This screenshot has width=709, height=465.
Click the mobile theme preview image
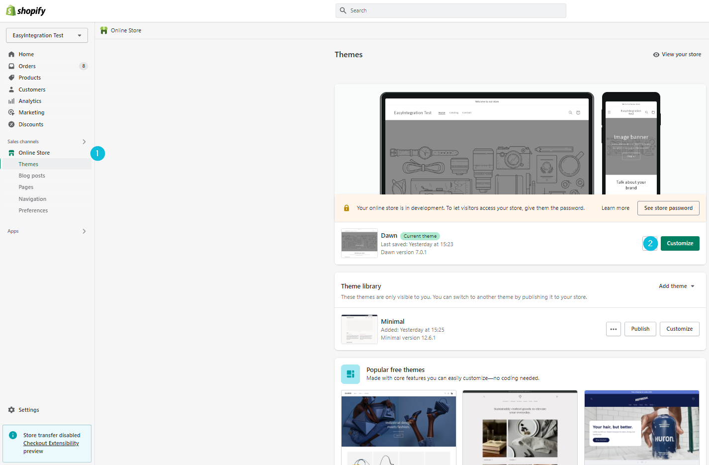point(631,143)
